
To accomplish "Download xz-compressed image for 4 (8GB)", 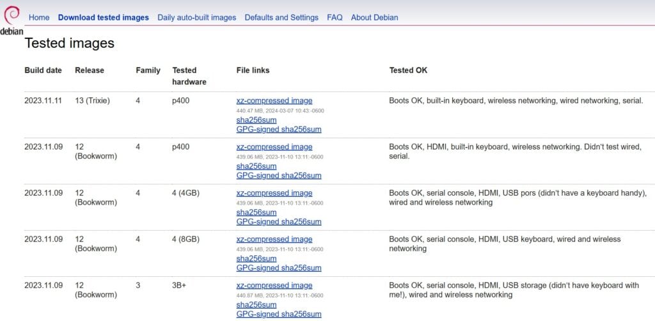I will [274, 239].
